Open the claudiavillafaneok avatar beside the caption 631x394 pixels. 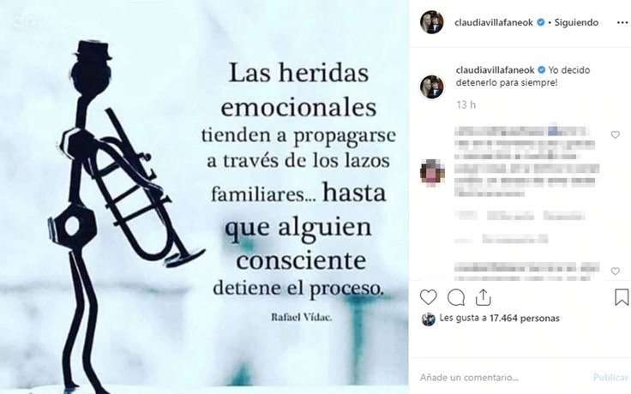pos(432,87)
